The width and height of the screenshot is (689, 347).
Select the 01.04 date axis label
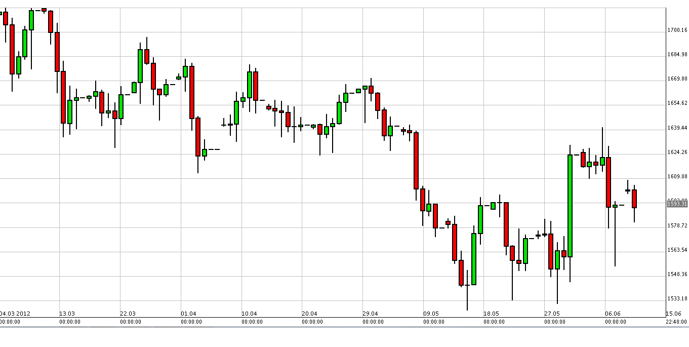pos(188,314)
